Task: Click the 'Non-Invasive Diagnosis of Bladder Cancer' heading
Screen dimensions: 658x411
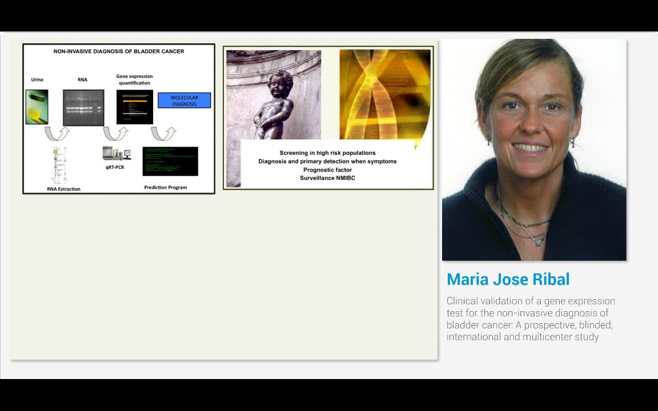Action: point(119,51)
